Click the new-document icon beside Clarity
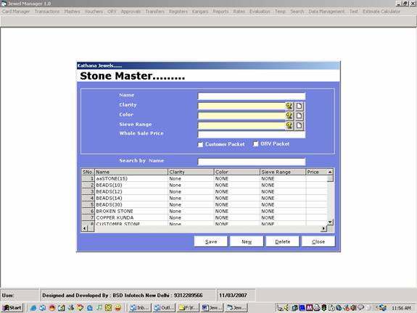Screen dimensions: 417x313 pos(300,107)
